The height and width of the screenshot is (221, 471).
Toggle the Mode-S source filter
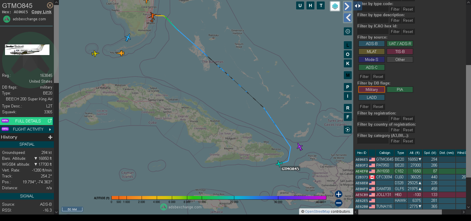pyautogui.click(x=372, y=59)
